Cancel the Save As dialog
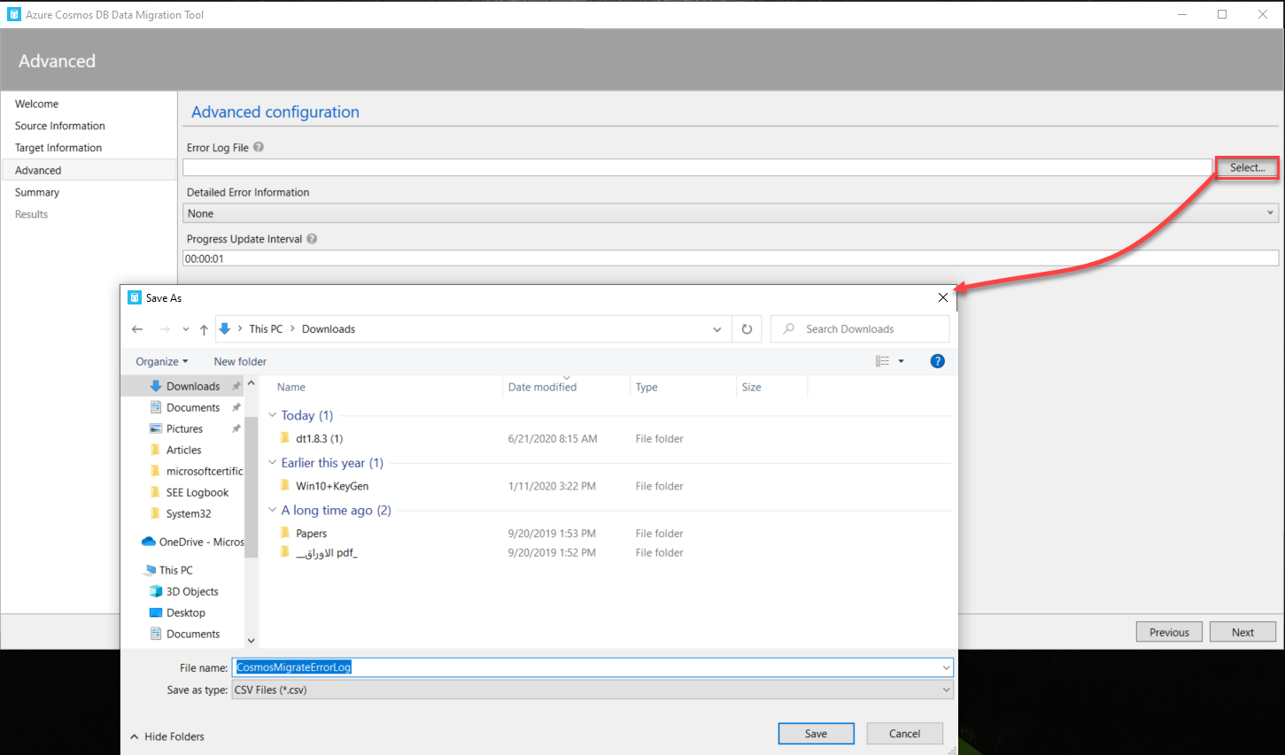 click(904, 734)
